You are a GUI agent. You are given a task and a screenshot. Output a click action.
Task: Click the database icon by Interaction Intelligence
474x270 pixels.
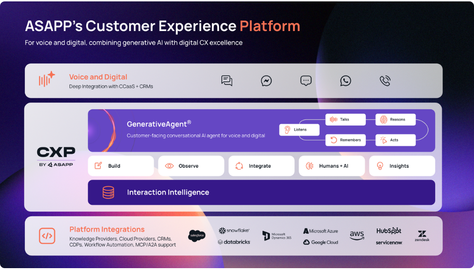click(108, 192)
